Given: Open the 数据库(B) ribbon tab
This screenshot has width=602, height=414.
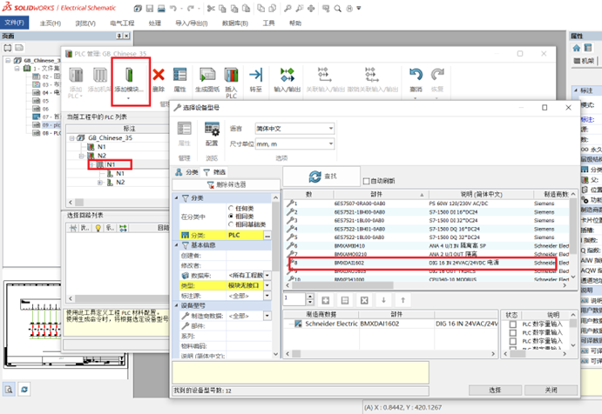Looking at the screenshot, I should click(x=235, y=23).
